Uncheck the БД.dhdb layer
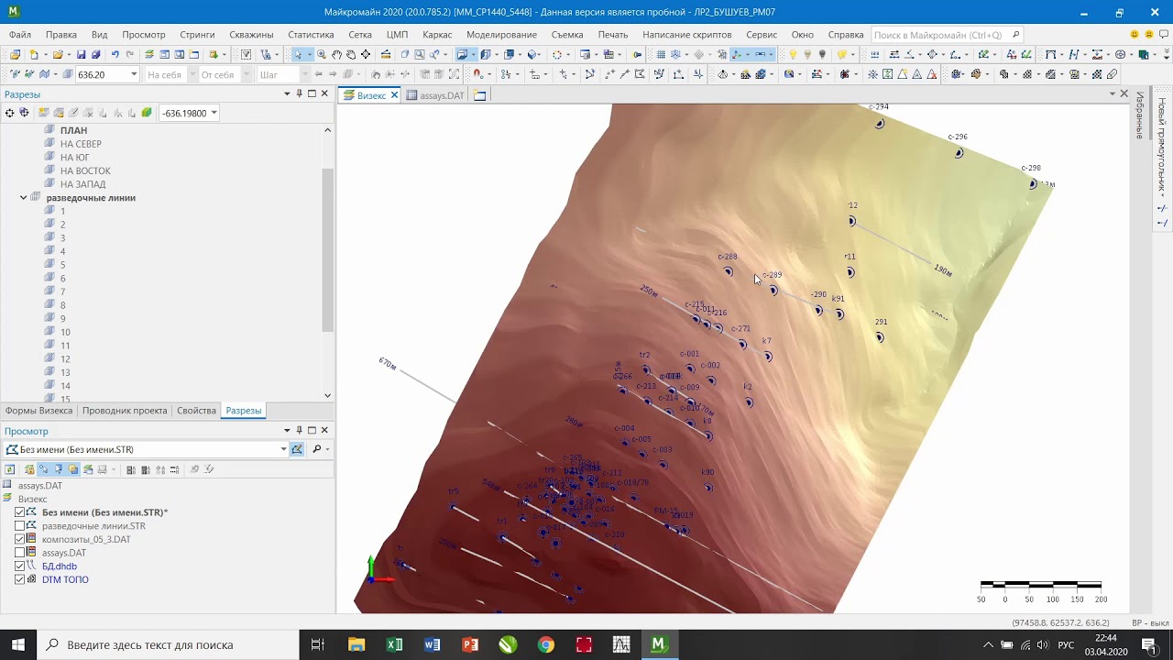 pyautogui.click(x=20, y=566)
